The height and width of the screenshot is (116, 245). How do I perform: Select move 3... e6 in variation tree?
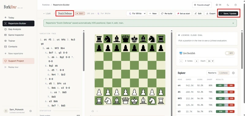pos(48,48)
